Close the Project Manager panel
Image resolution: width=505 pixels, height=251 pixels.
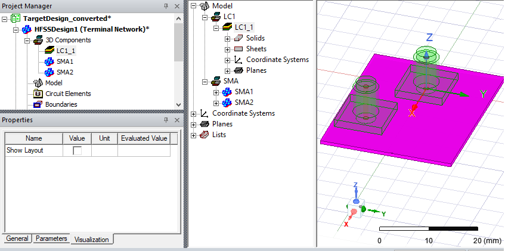click(177, 6)
